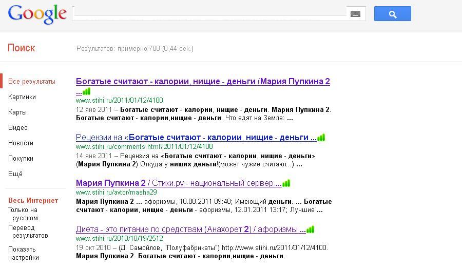Viewport: 462px width, 268px height.
Task: Select Все результаты in sidebar
Action: point(32,81)
